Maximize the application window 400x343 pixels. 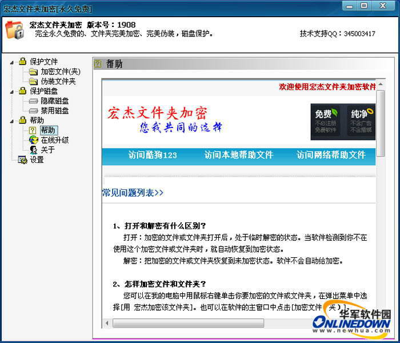[x=364, y=6]
